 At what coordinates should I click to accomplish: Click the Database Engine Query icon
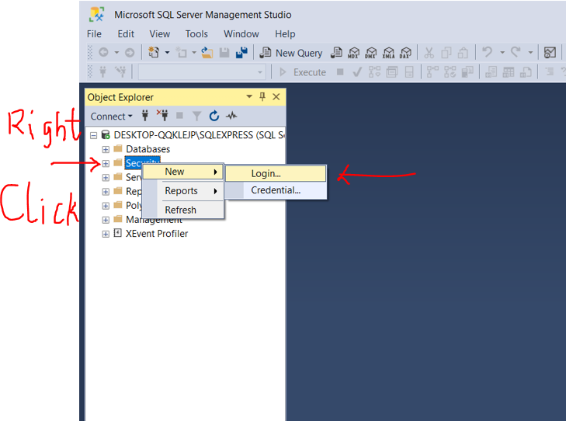(x=336, y=53)
